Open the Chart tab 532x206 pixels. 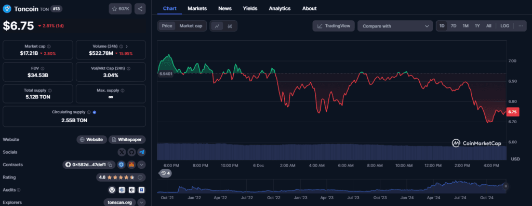[170, 8]
